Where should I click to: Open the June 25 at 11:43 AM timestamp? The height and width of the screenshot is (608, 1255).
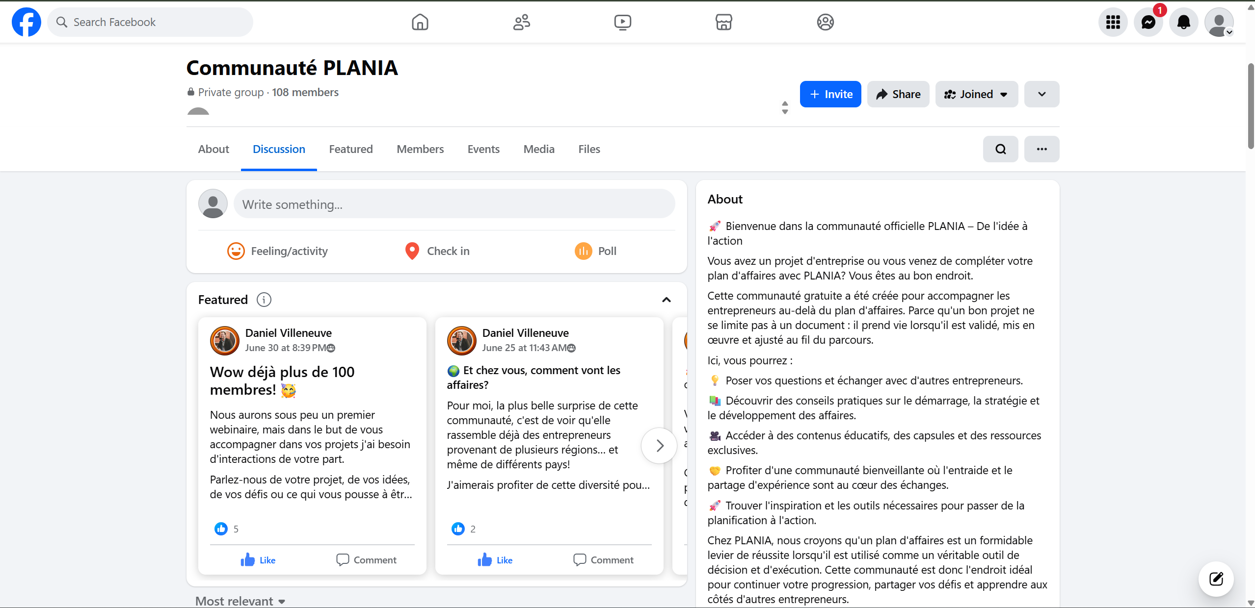pos(525,348)
